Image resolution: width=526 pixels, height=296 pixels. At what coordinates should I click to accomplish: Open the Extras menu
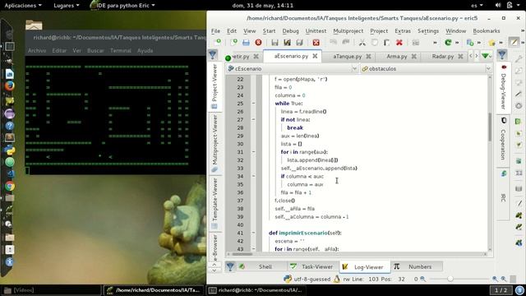click(x=403, y=31)
